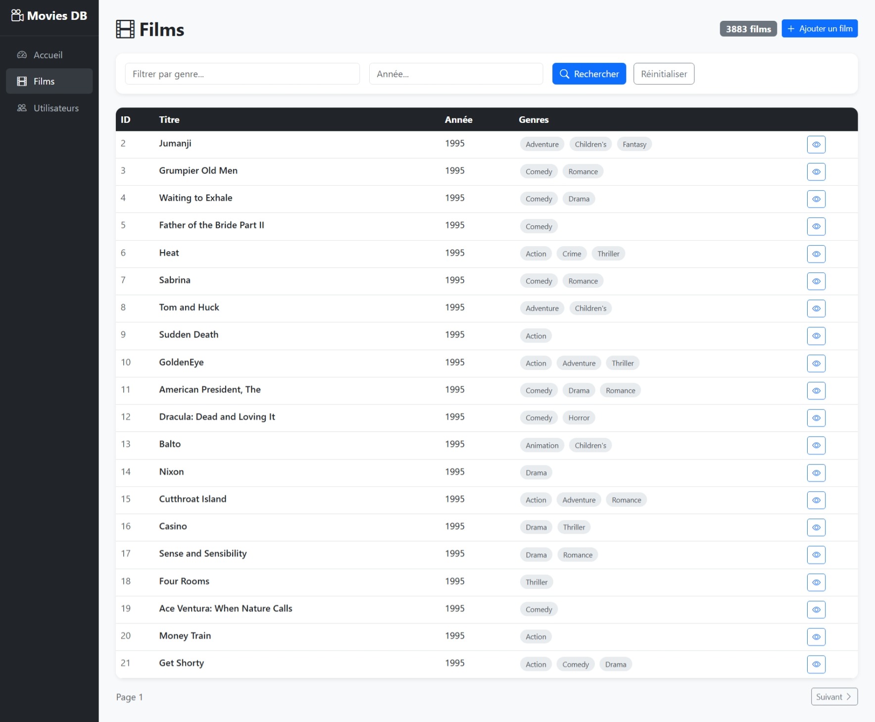Open Sense and Sensibility details icon
The height and width of the screenshot is (722, 875).
[x=816, y=555]
